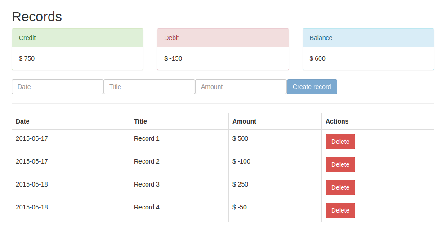Click the Amount column header
The width and height of the screenshot is (446, 231).
244,121
